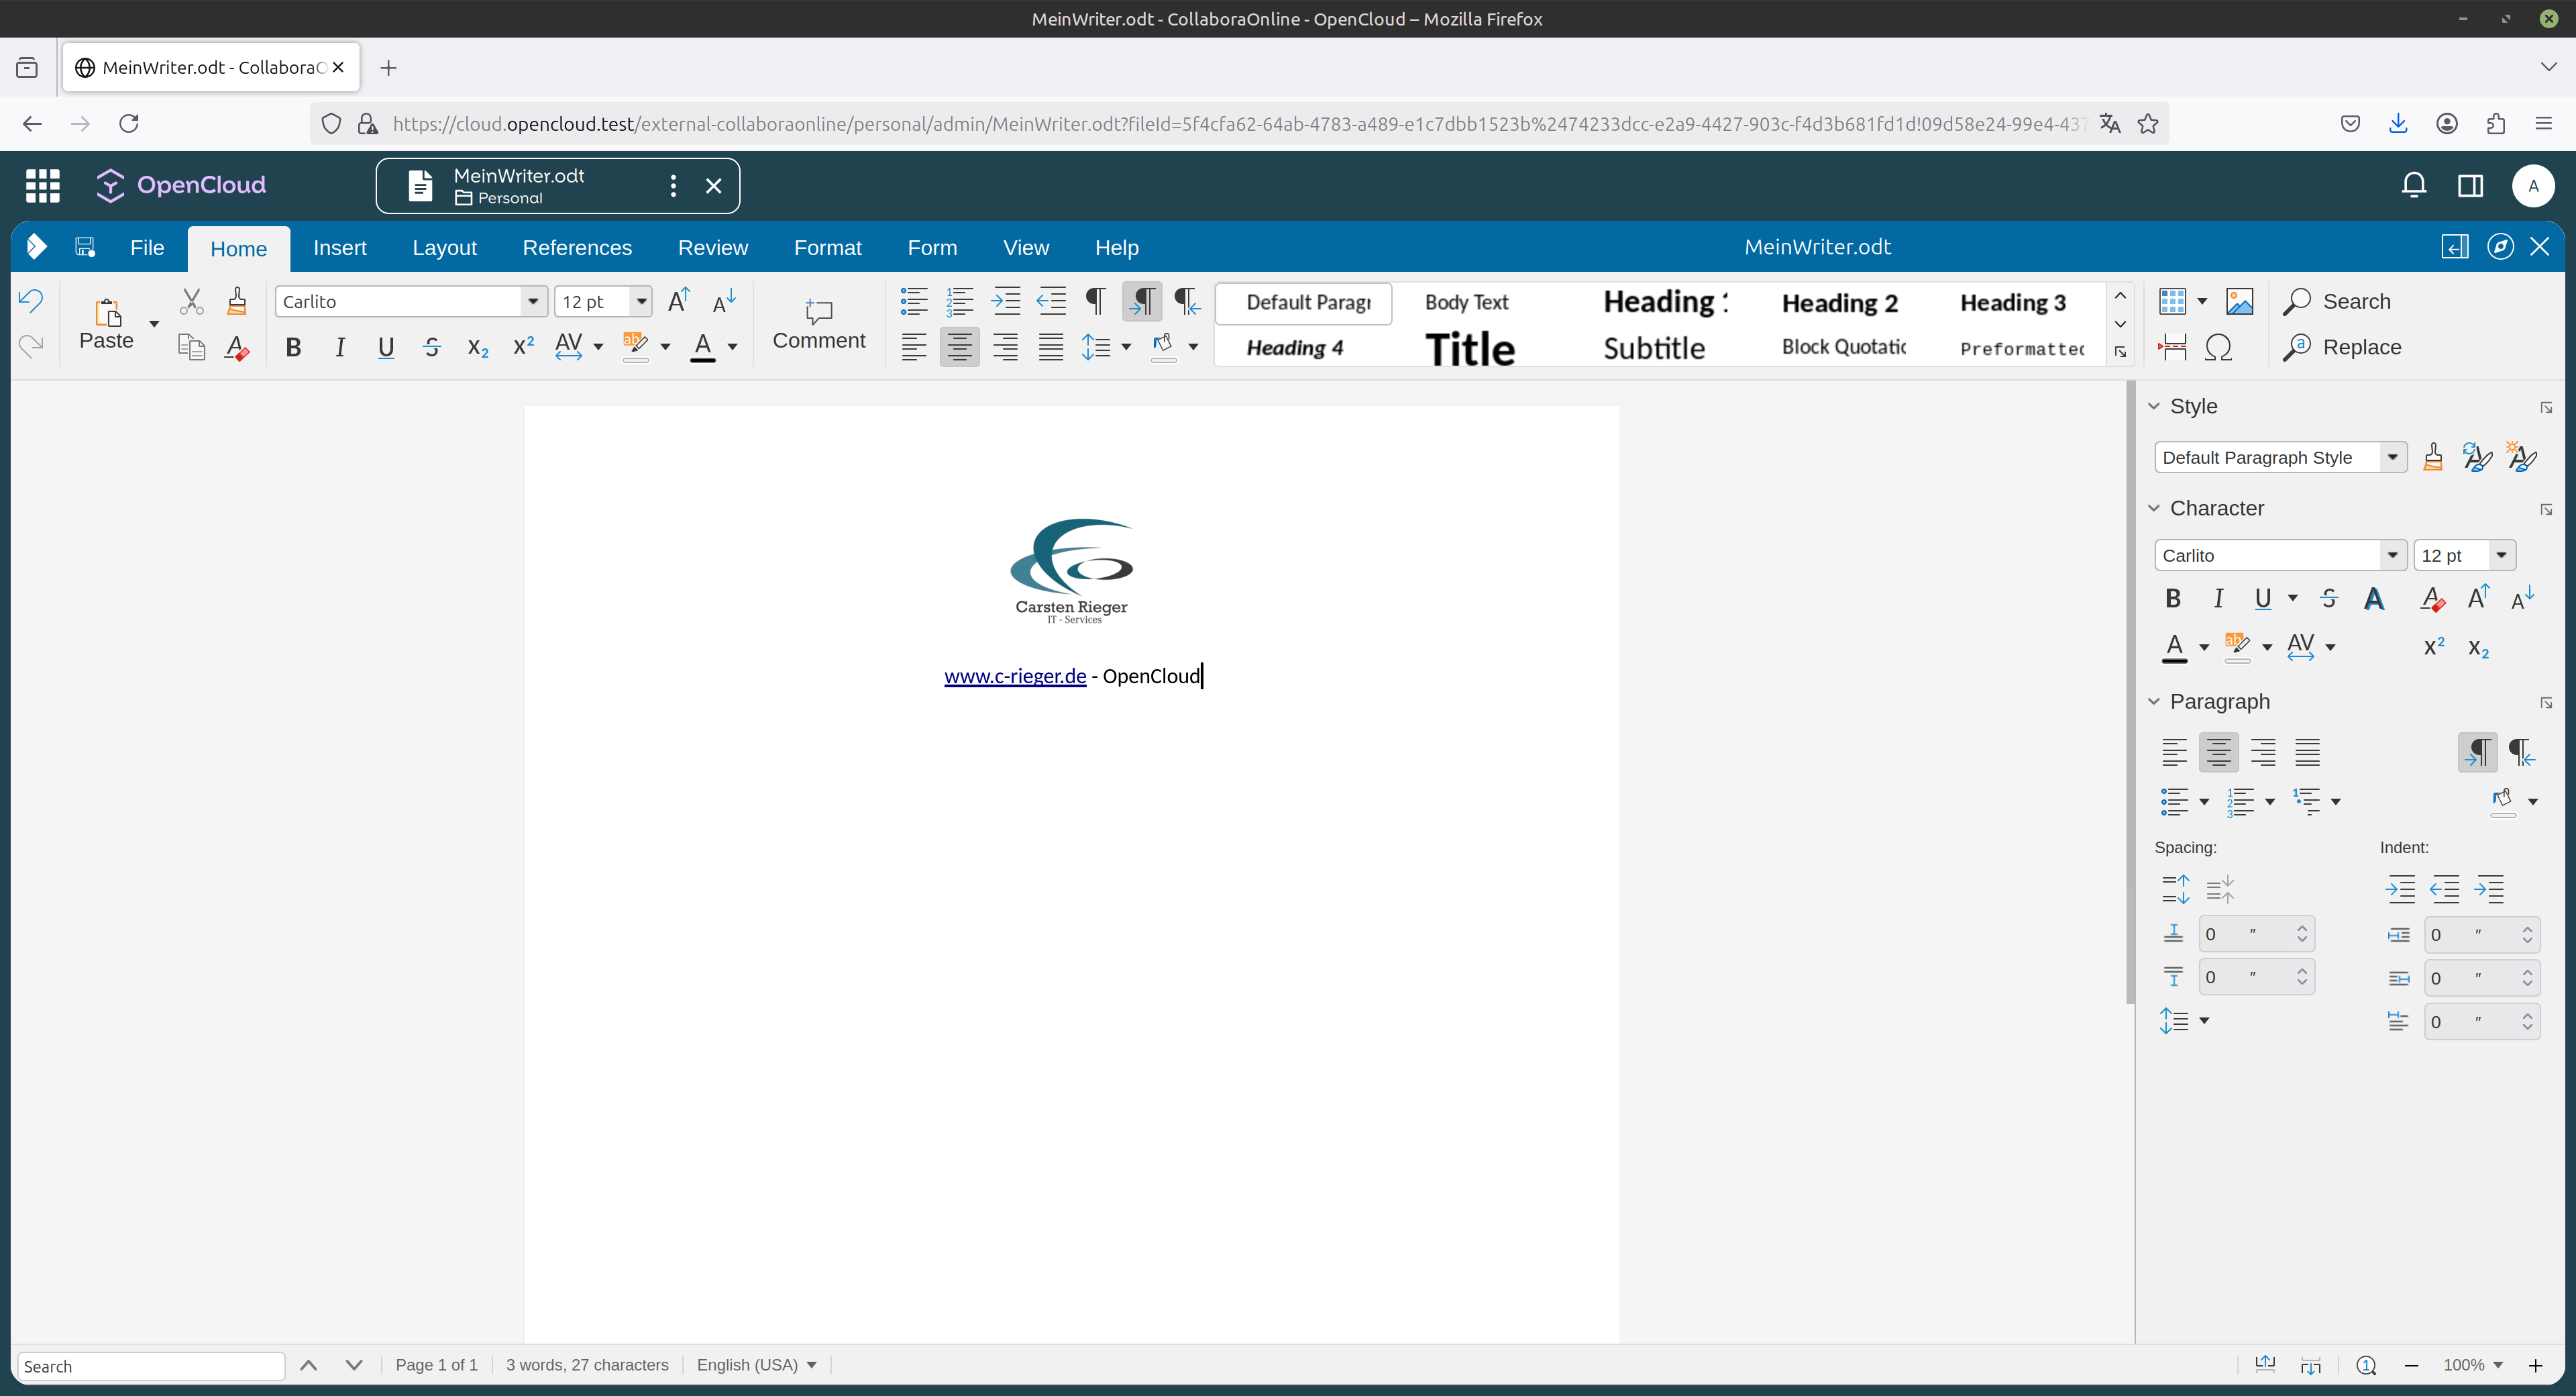This screenshot has height=1396, width=2576.
Task: Toggle Strikethrough in the Home ribbon
Action: click(x=432, y=347)
